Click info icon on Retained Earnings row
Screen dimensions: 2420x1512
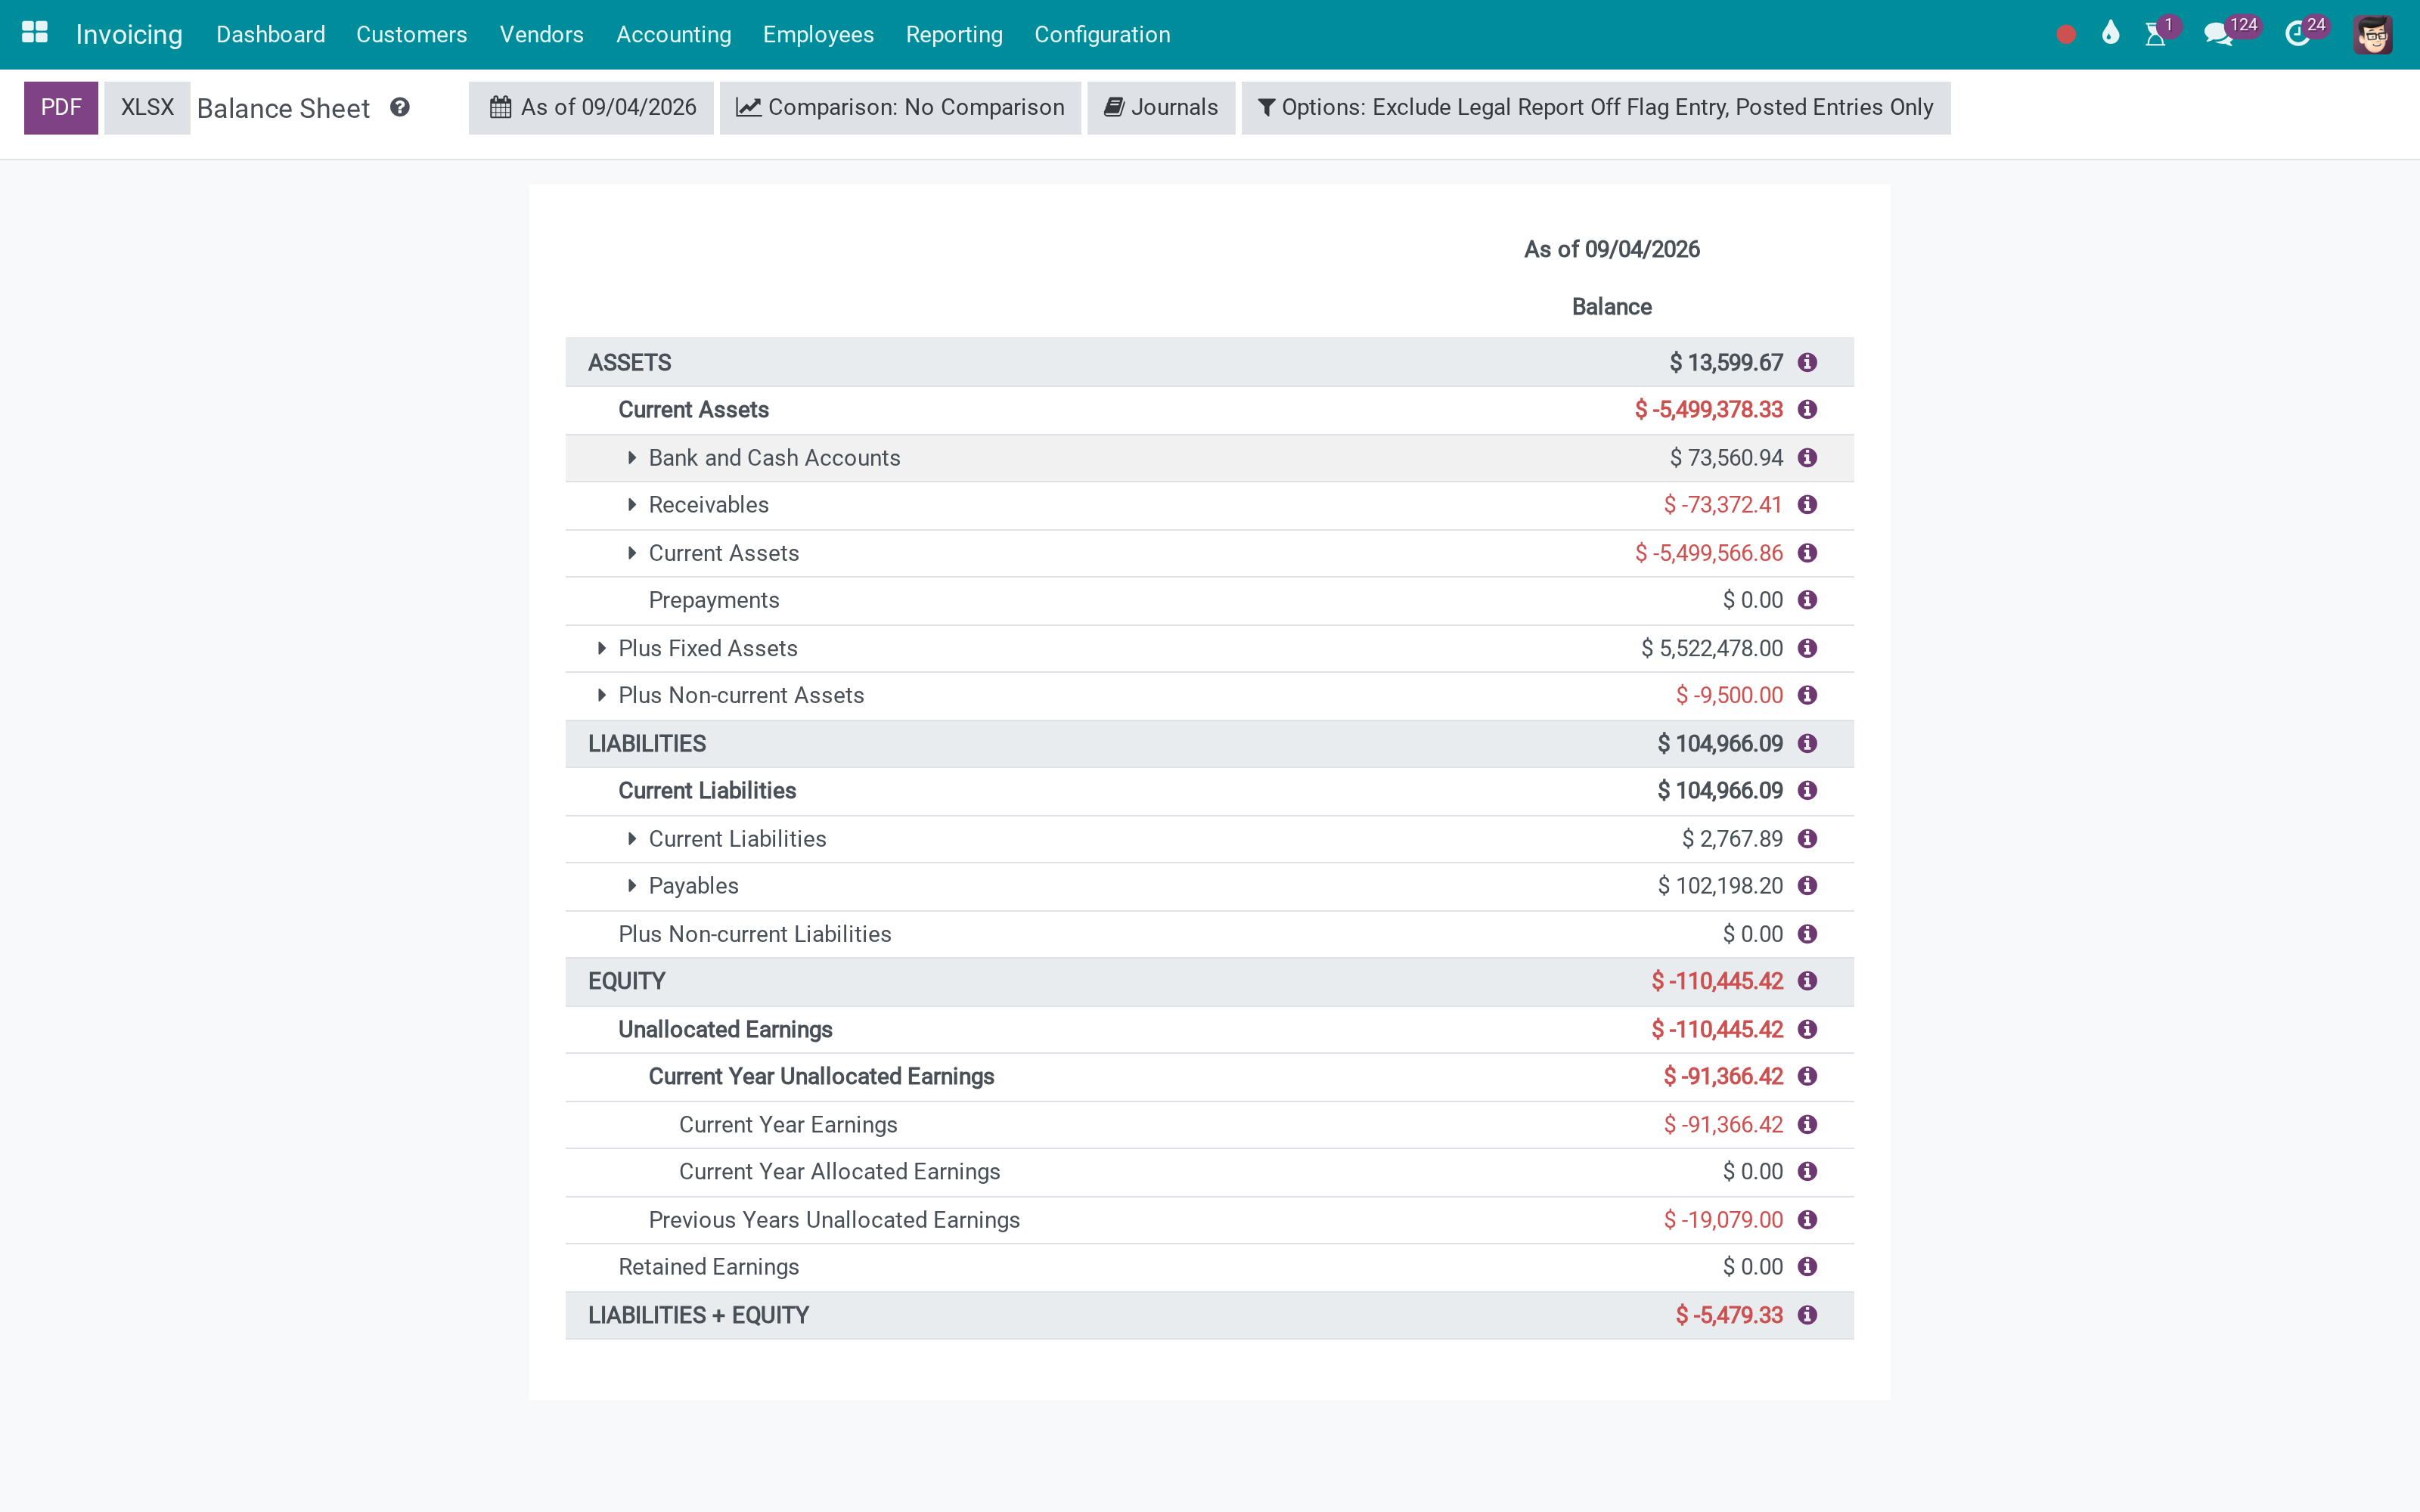tap(1807, 1266)
